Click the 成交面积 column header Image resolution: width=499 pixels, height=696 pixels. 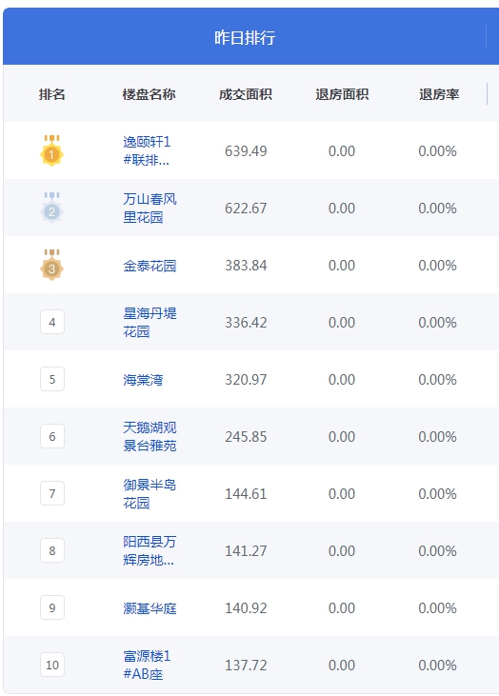(246, 94)
